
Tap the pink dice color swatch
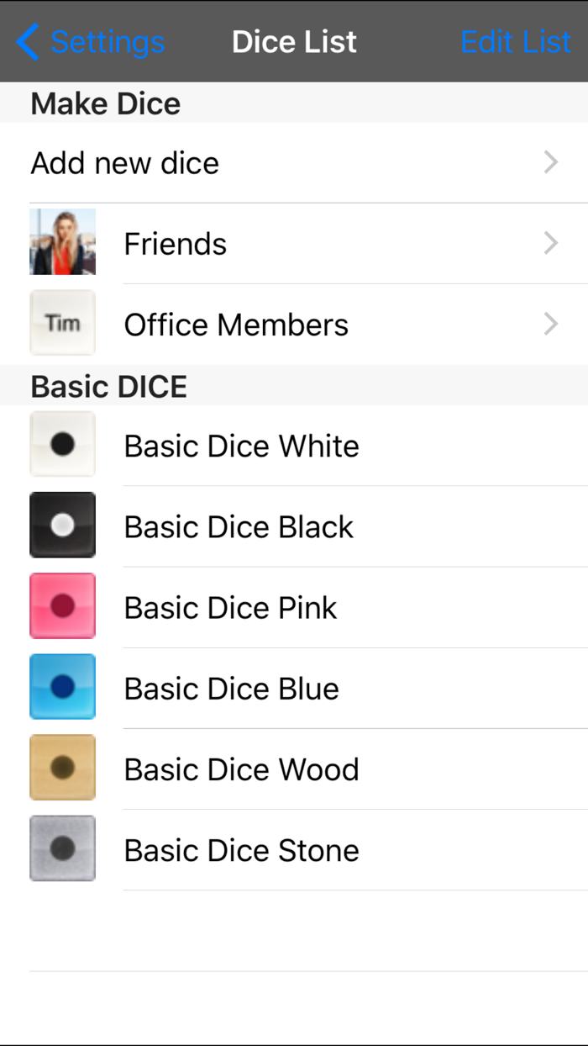tap(62, 606)
